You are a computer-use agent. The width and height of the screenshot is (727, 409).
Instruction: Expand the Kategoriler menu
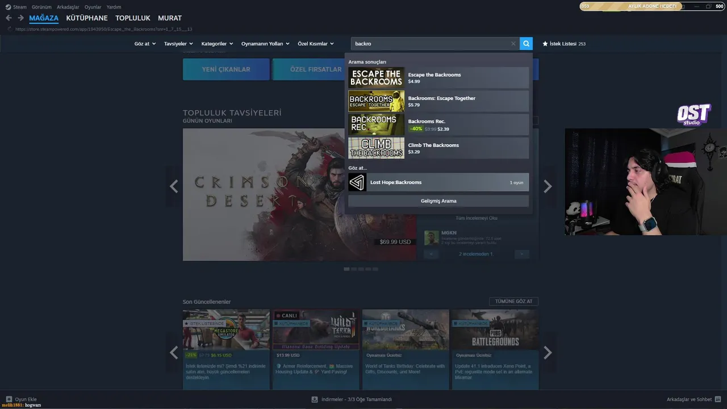point(217,44)
